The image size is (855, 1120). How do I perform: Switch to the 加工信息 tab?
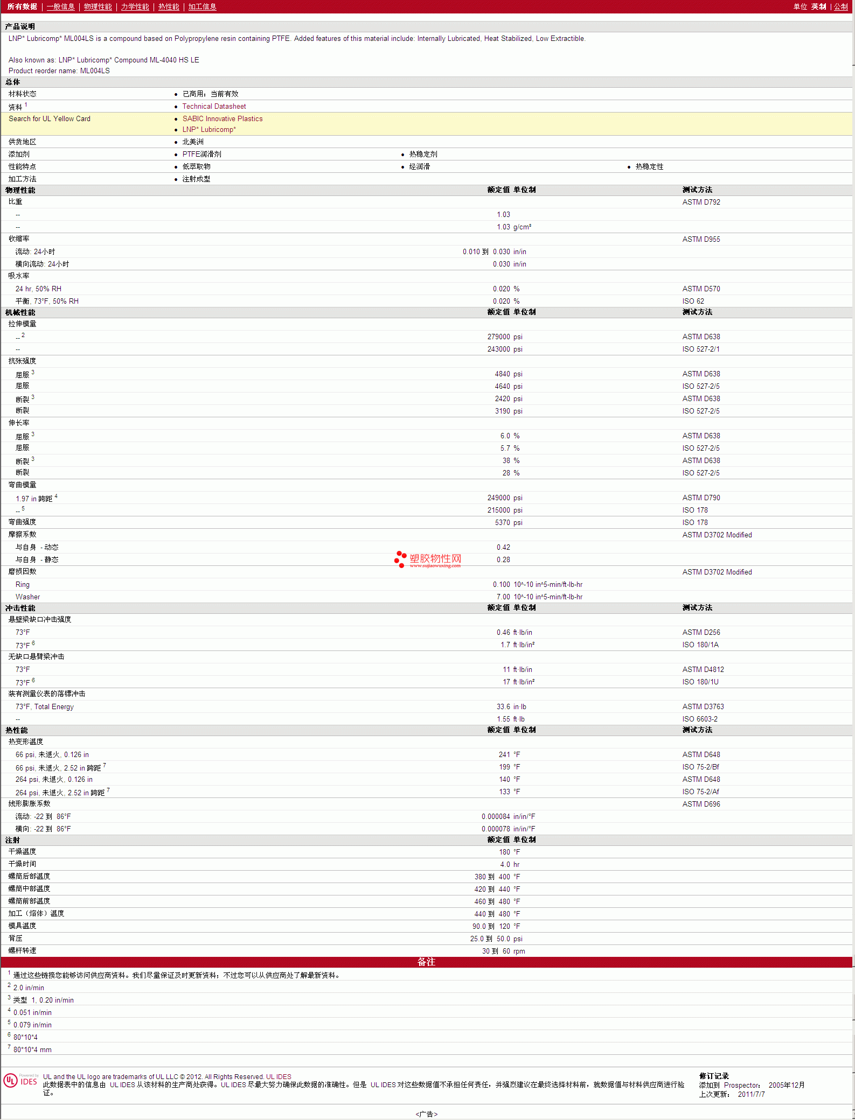click(202, 7)
